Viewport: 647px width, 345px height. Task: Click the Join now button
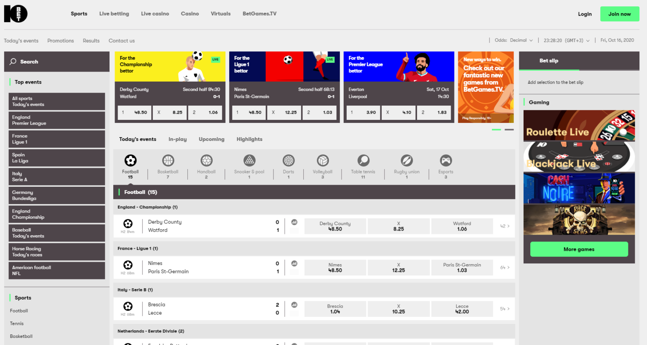point(620,14)
